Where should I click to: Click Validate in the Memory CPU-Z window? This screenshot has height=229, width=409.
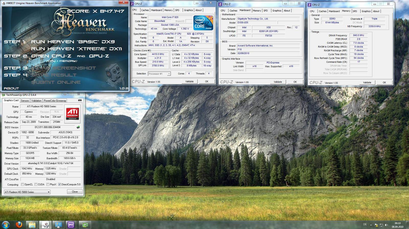pyautogui.click(x=367, y=83)
